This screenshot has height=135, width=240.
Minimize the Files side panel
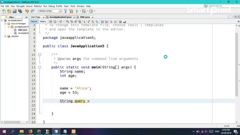pyautogui.click(x=26, y=17)
